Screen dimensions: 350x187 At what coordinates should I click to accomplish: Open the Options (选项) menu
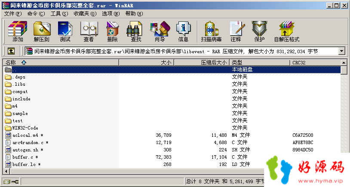[x=111, y=14]
